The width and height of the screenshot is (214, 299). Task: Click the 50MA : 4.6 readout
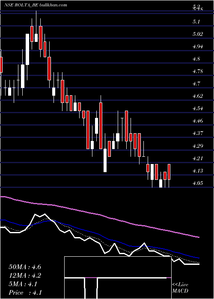tap(25, 267)
